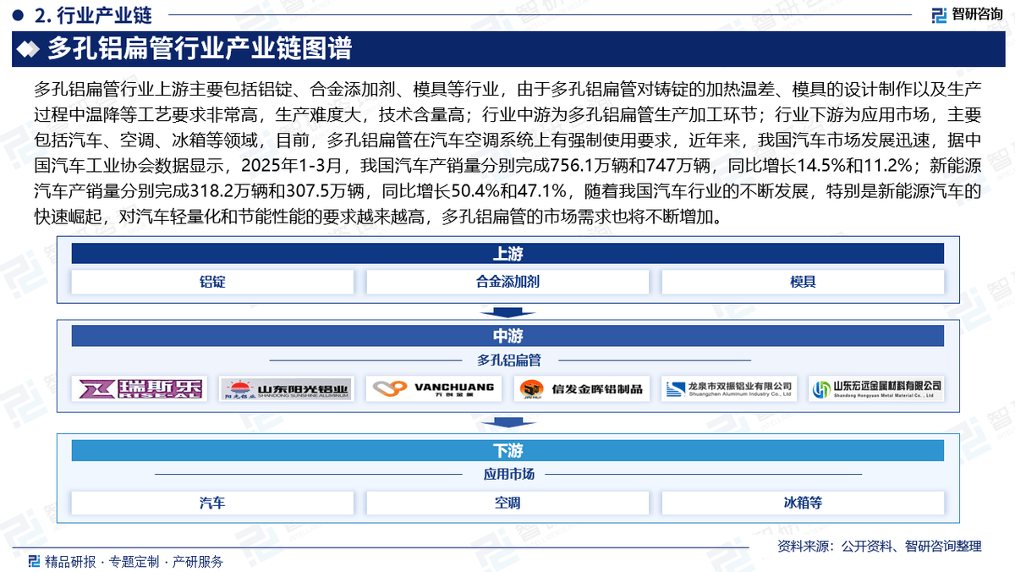The height and width of the screenshot is (572, 1015).
Task: Click the down arrow between 中游 and 下游
Action: point(507,422)
